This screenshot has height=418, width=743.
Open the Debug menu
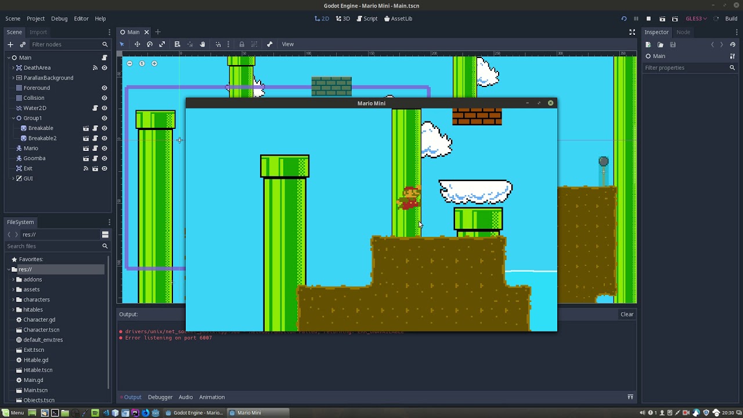[x=59, y=19]
